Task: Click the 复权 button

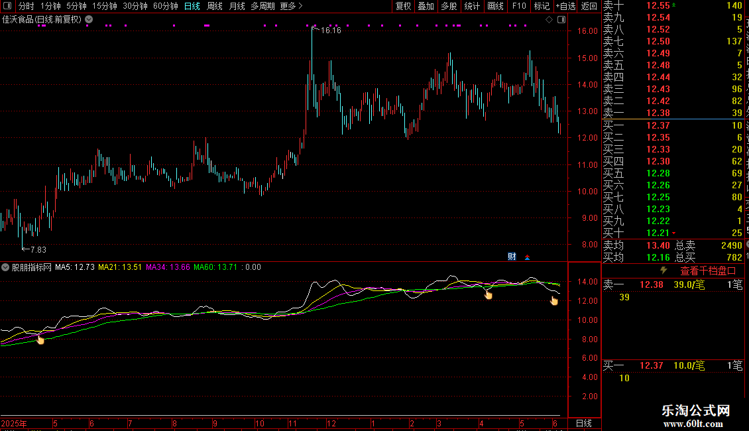Action: pos(403,6)
